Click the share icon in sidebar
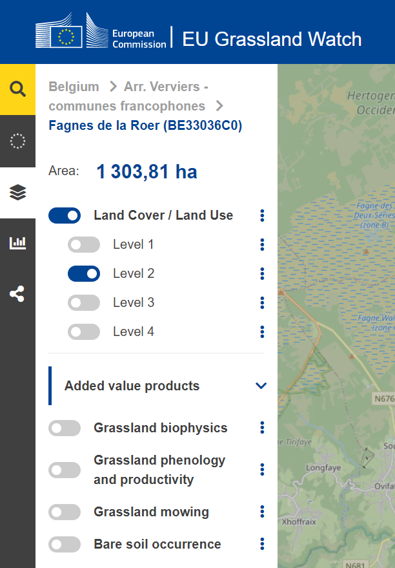Viewport: 395px width, 568px height. [x=17, y=295]
